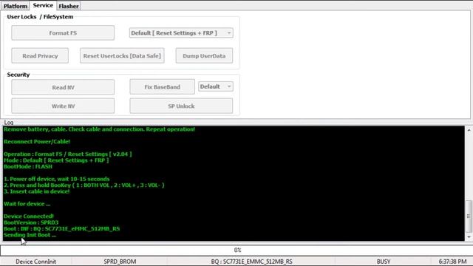Click the log scrollbar down arrow
This screenshot has width=473, height=266.
click(x=469, y=237)
